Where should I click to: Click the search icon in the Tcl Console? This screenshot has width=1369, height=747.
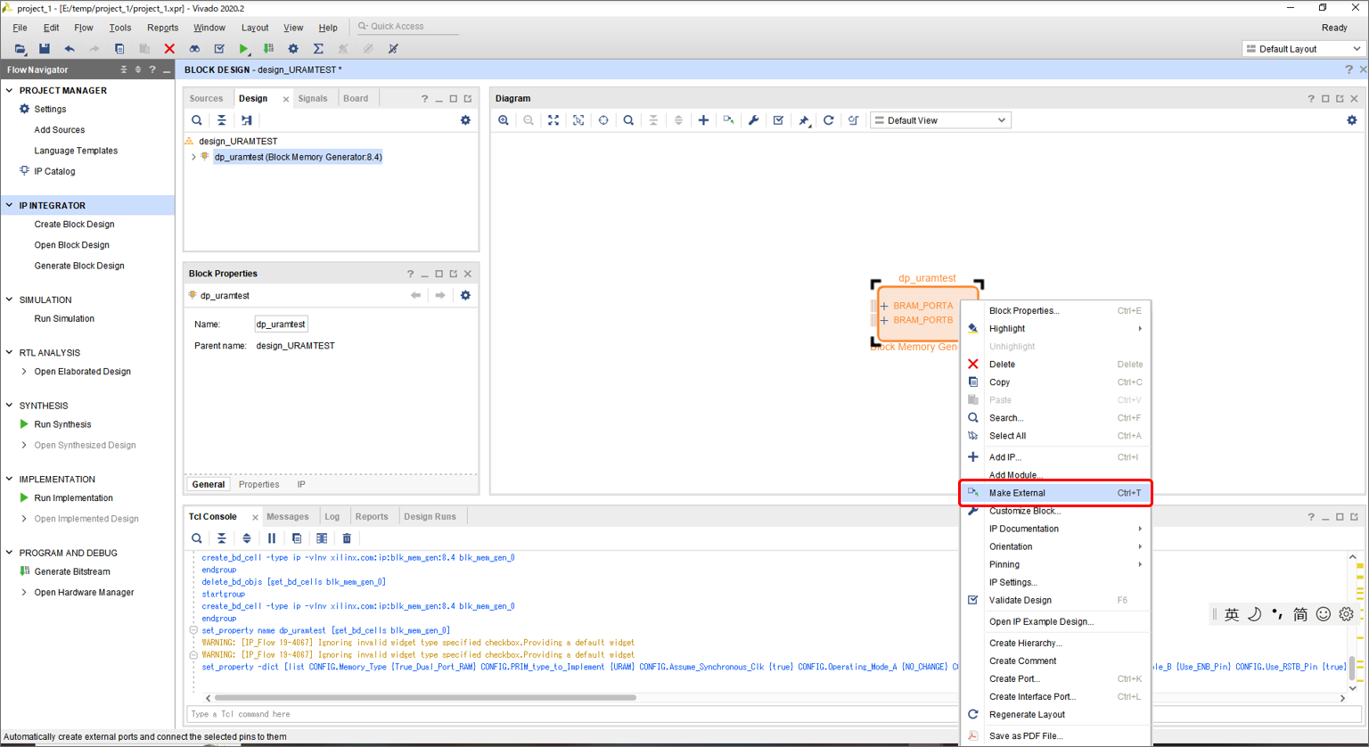pos(197,538)
